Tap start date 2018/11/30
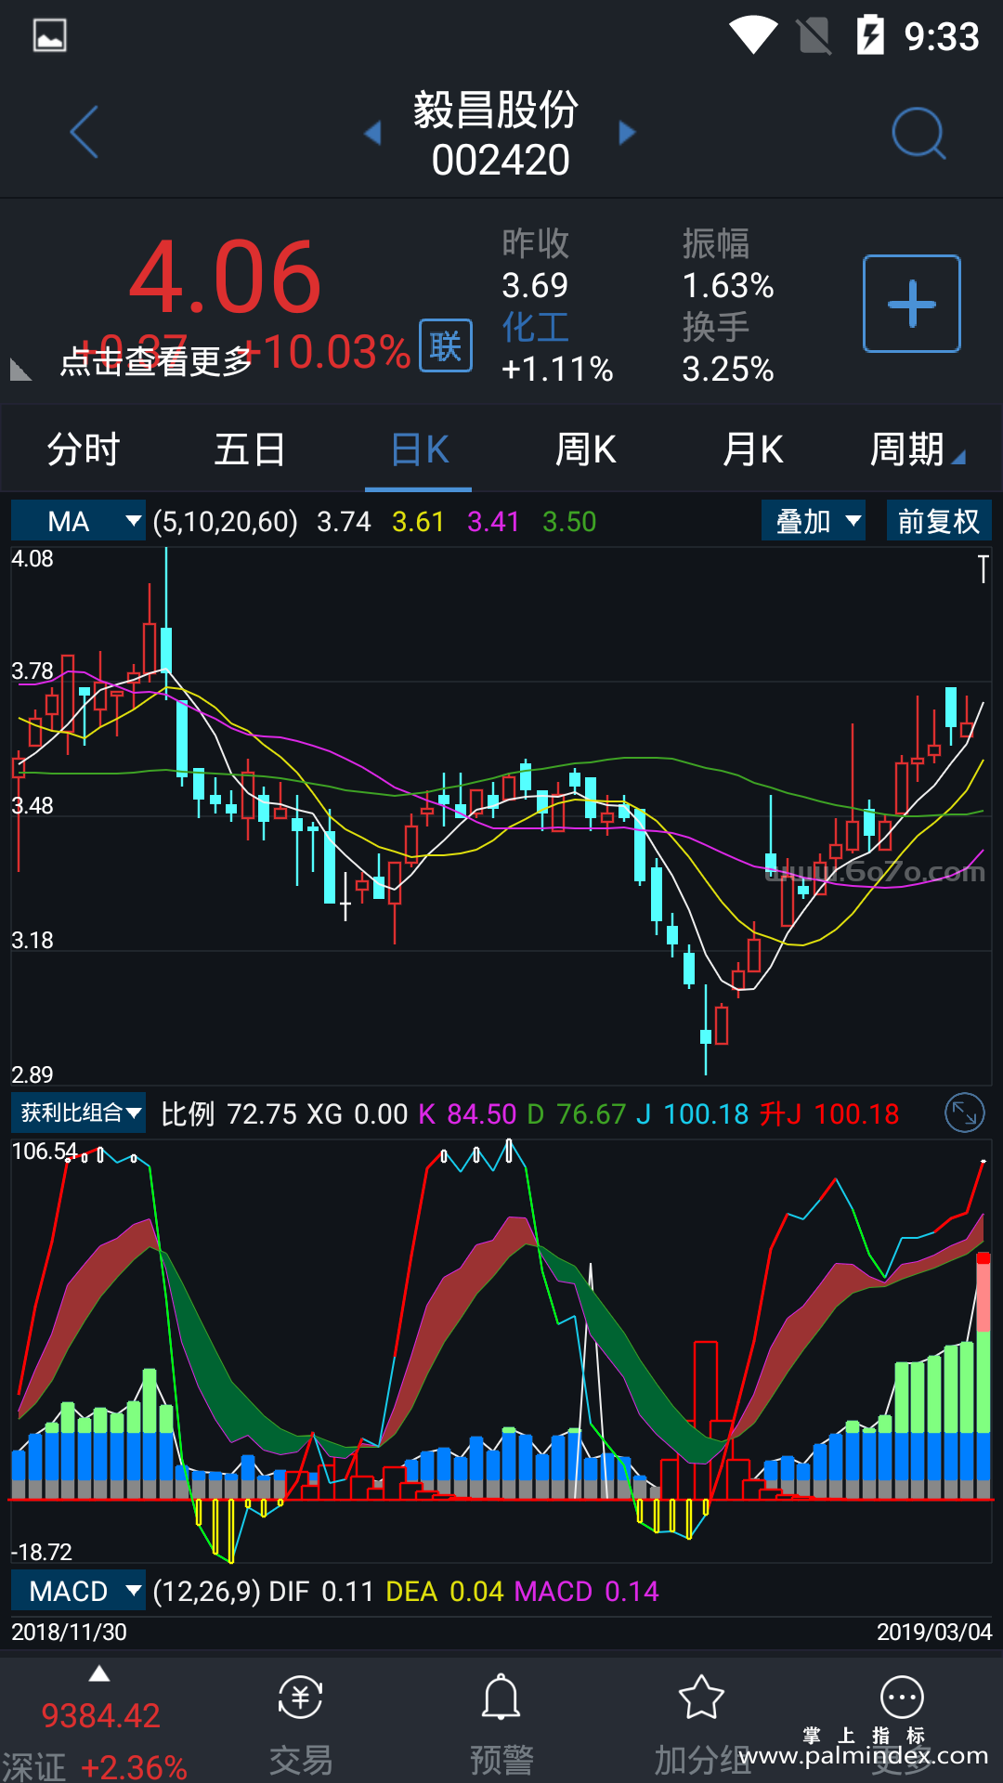The width and height of the screenshot is (1003, 1783). tap(69, 1632)
